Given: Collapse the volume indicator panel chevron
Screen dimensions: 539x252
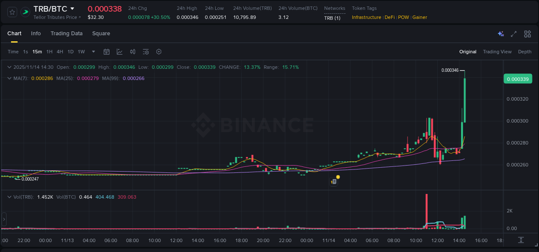Looking at the screenshot, I should (9, 197).
